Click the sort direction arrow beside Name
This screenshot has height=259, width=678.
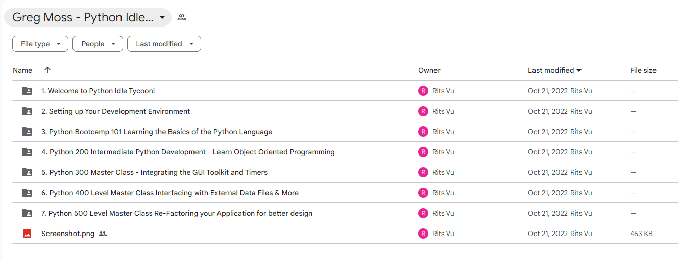tap(47, 70)
